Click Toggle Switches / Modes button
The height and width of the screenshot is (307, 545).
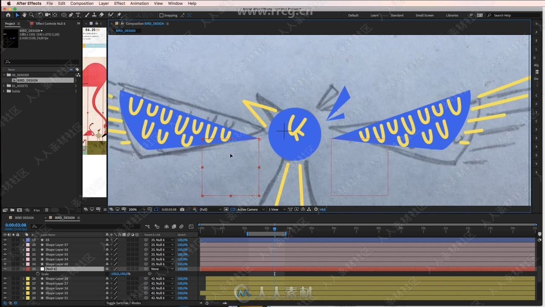click(123, 303)
